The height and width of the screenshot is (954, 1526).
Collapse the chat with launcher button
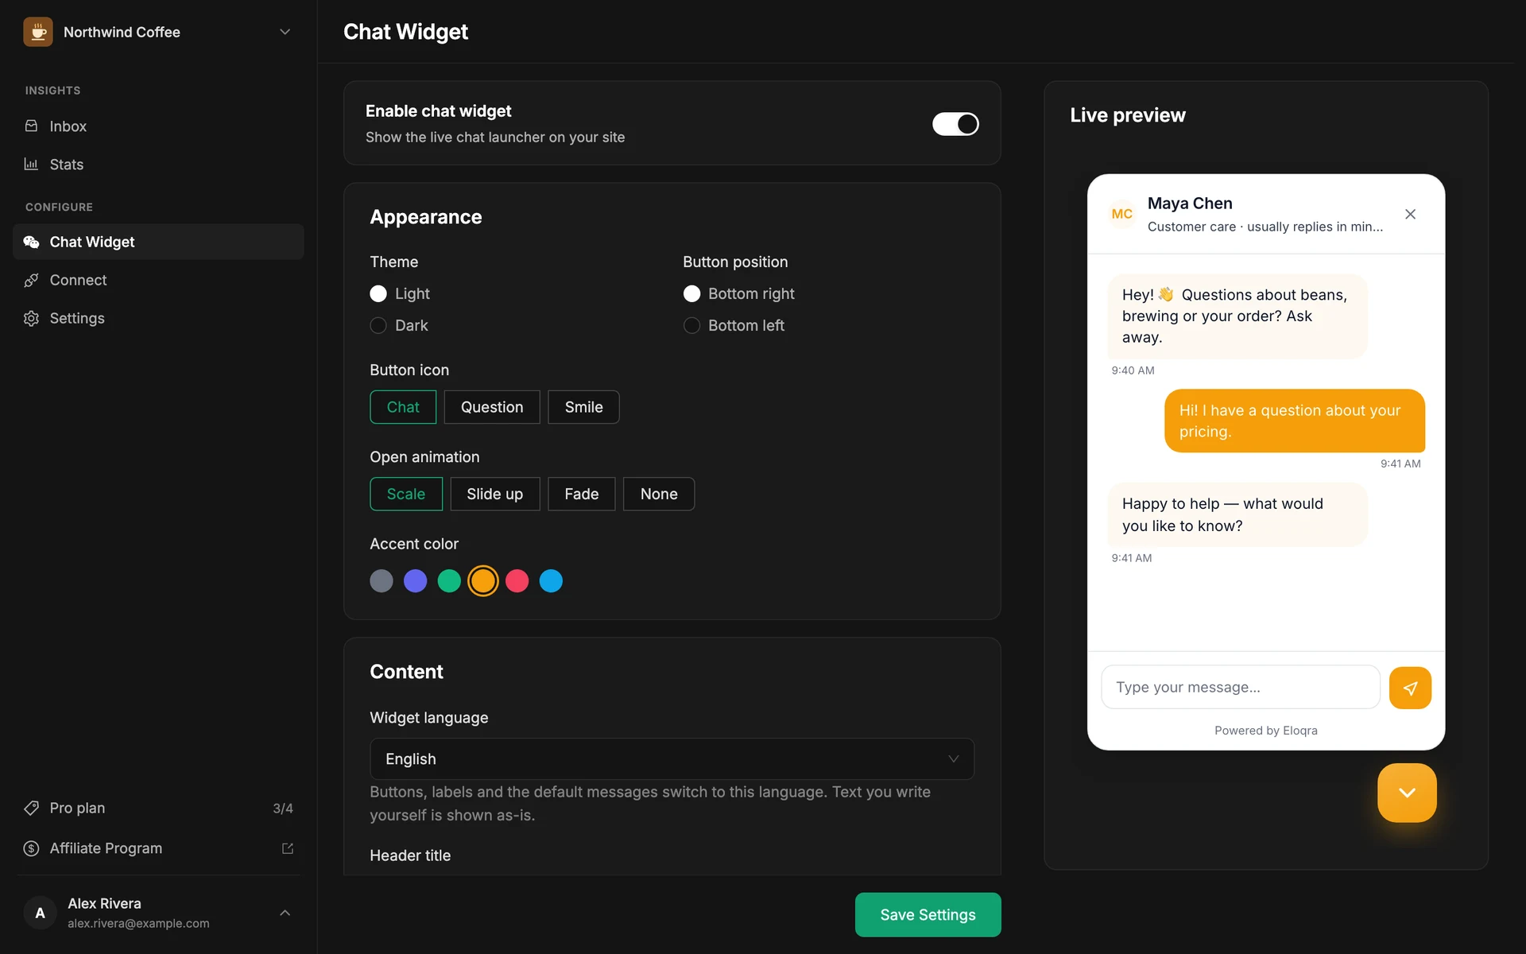point(1407,793)
